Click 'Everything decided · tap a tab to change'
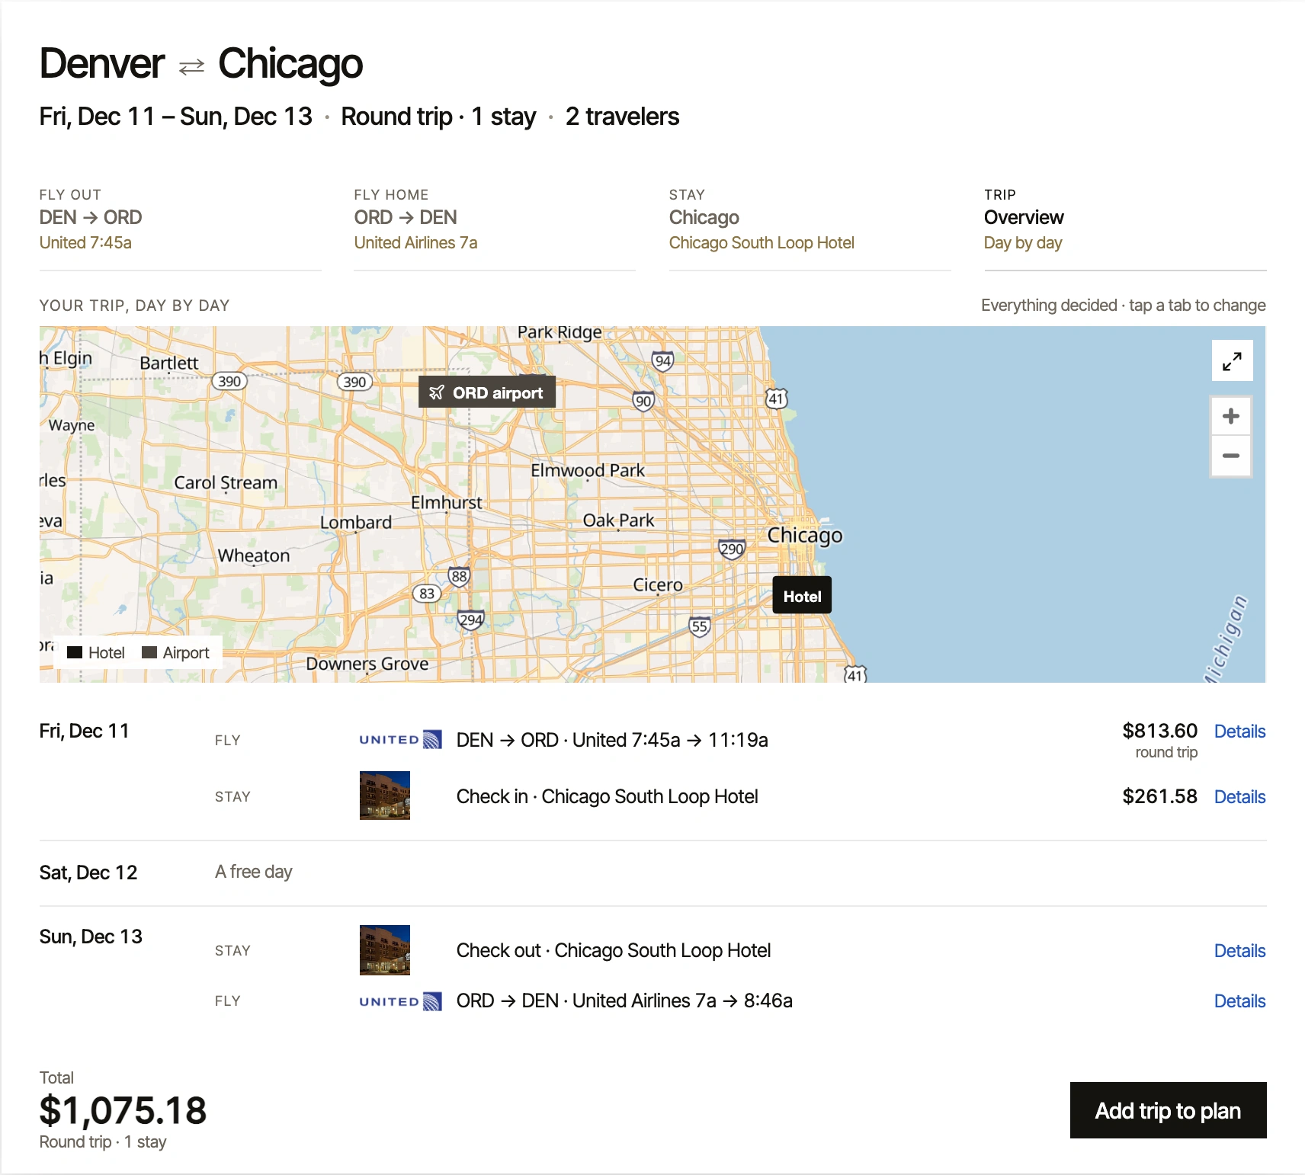 (1124, 306)
